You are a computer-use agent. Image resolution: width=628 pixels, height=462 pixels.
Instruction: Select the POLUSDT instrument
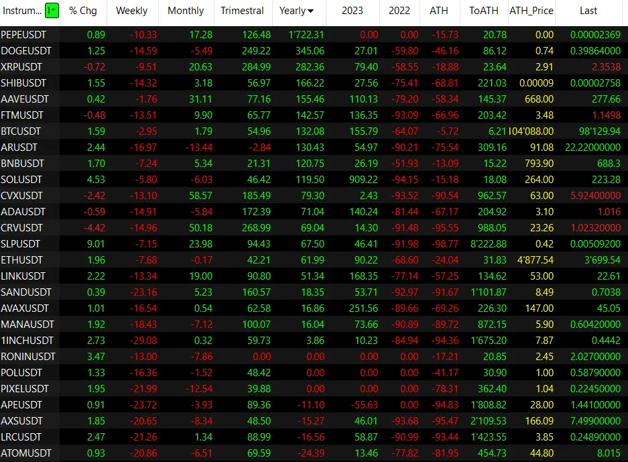[21, 373]
